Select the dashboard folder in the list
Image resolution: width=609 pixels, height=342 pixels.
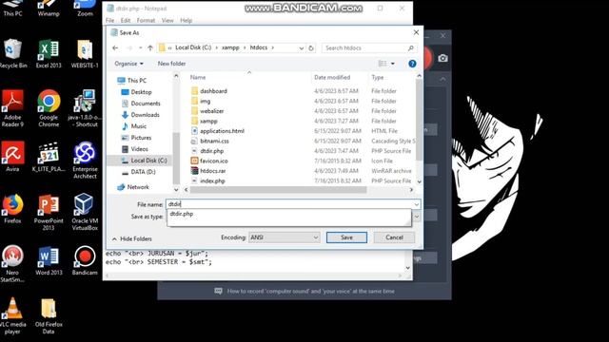coord(213,91)
